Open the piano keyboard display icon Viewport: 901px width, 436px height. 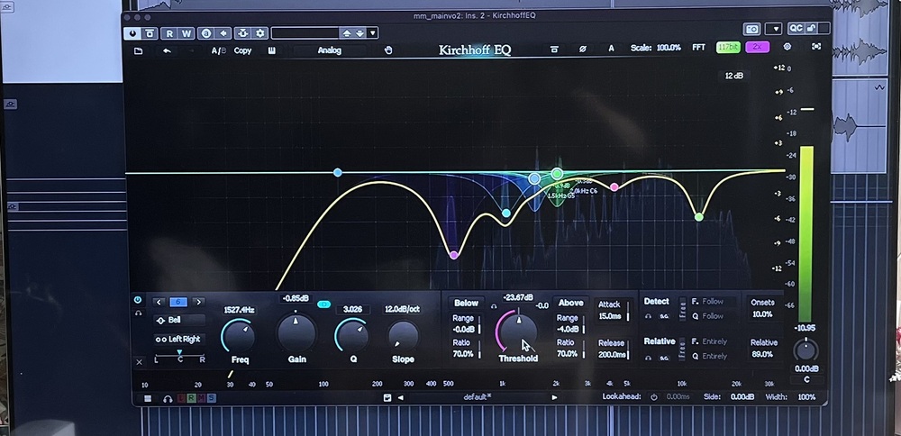tap(272, 50)
